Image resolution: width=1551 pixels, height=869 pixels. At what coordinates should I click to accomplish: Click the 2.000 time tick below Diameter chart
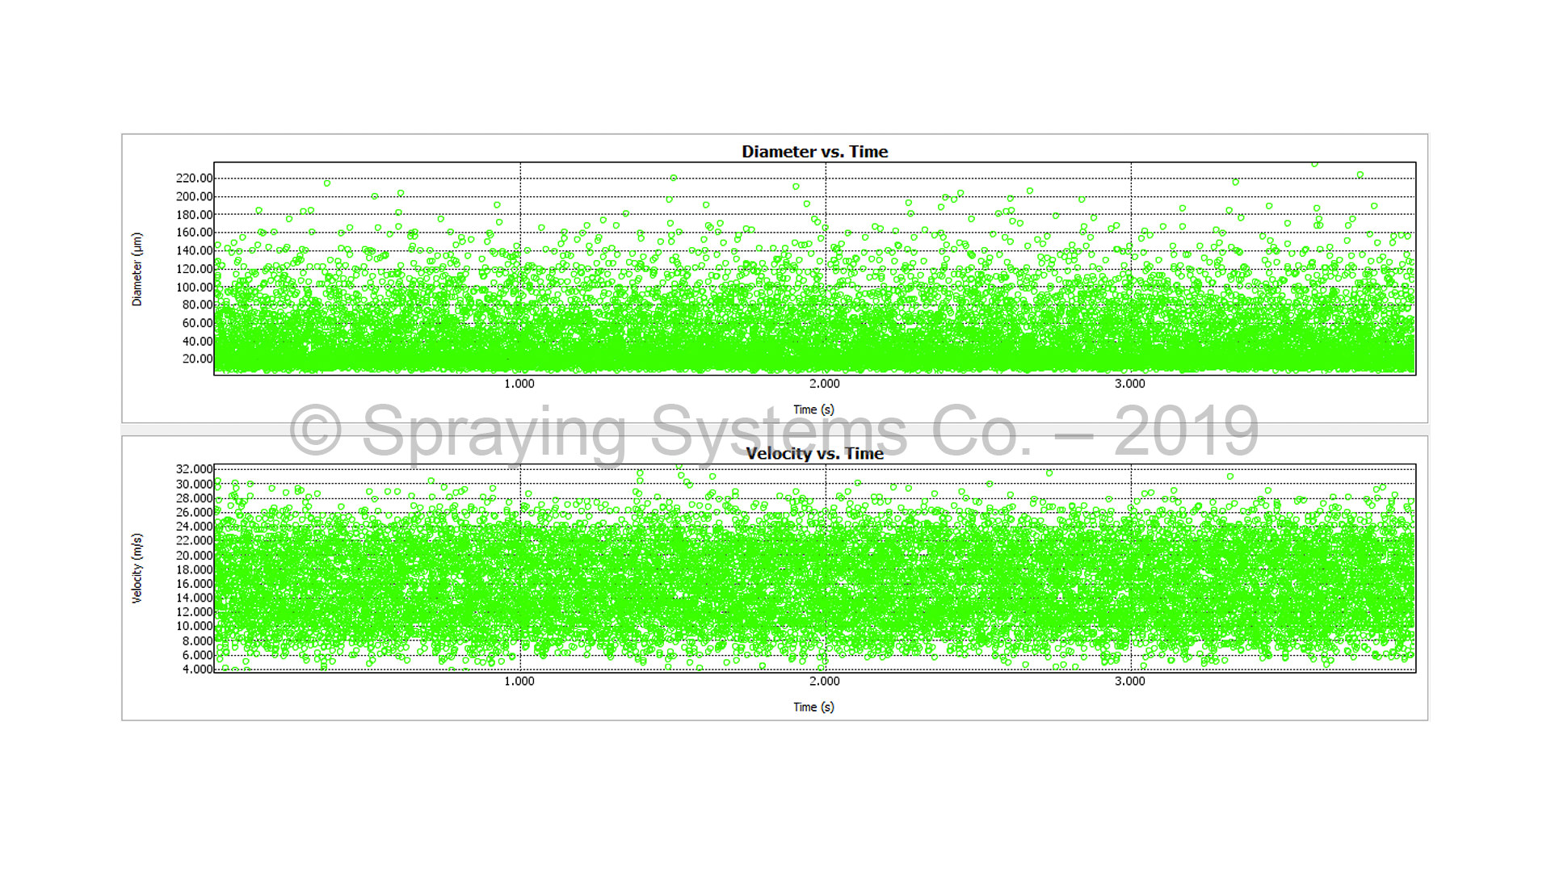(824, 384)
